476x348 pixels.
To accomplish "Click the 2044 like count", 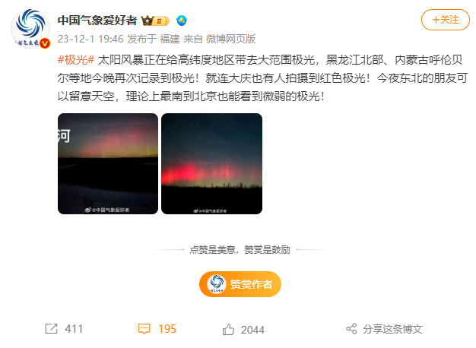I will click(x=252, y=330).
